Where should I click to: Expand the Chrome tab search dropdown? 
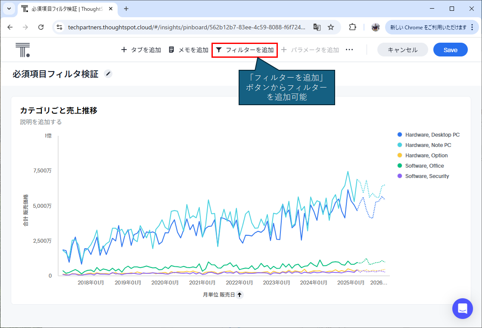(9, 9)
